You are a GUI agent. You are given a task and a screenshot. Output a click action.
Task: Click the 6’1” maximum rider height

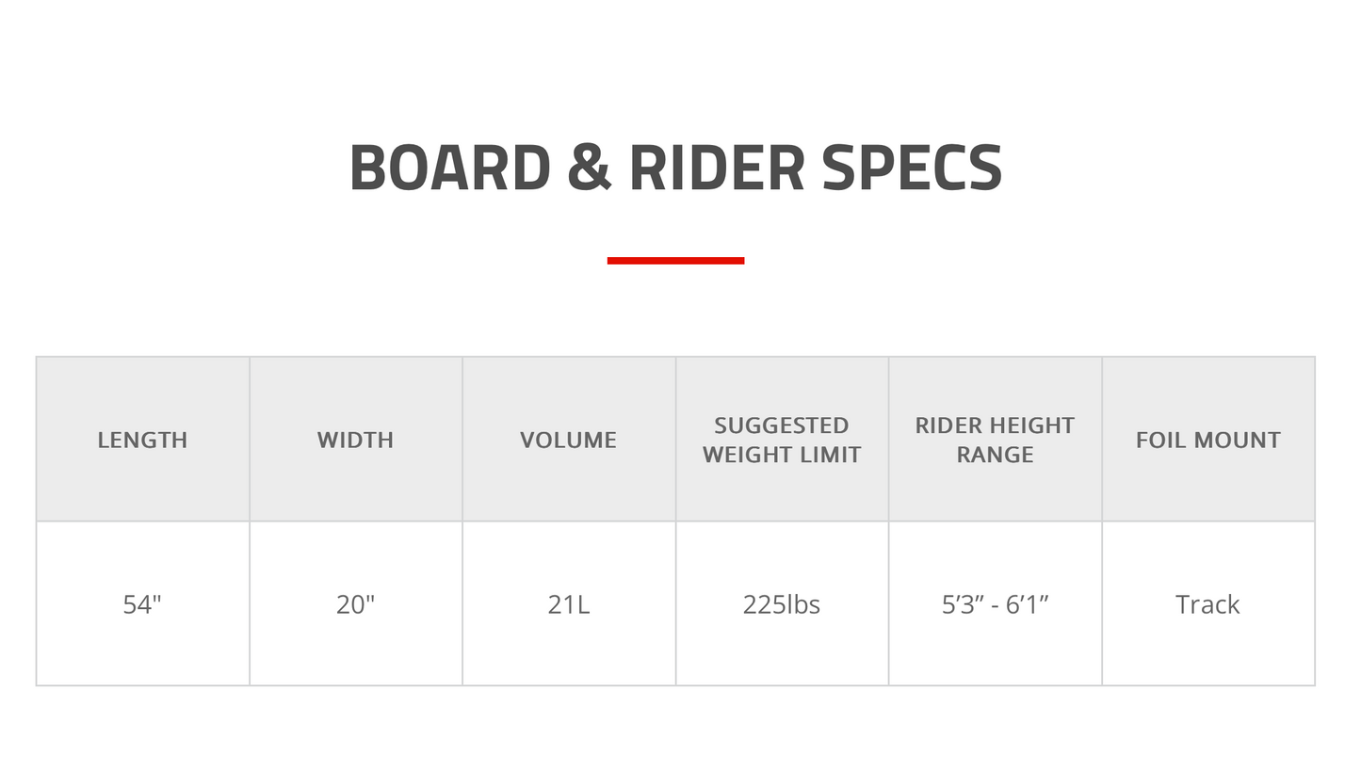click(1028, 604)
